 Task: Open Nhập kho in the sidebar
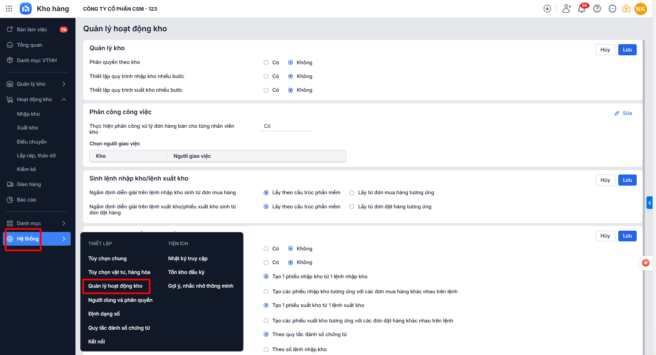[x=28, y=114]
